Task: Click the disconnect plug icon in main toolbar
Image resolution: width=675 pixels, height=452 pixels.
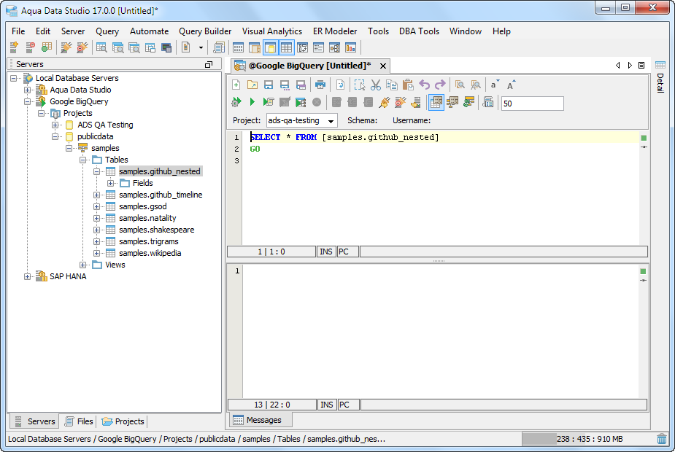Action: click(x=82, y=47)
